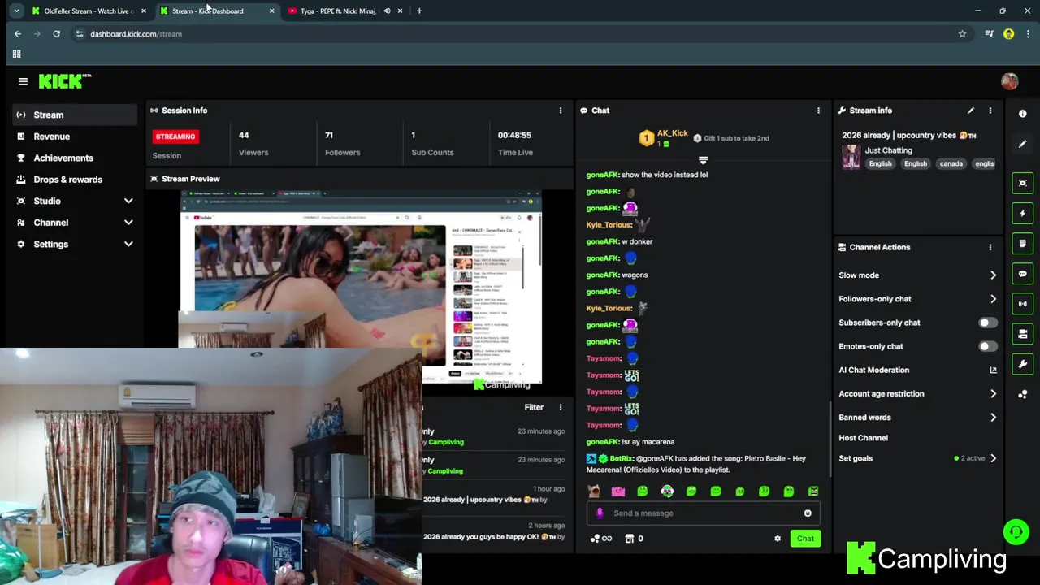Toggle the document icon in right rail
The width and height of the screenshot is (1040, 585).
(1023, 243)
